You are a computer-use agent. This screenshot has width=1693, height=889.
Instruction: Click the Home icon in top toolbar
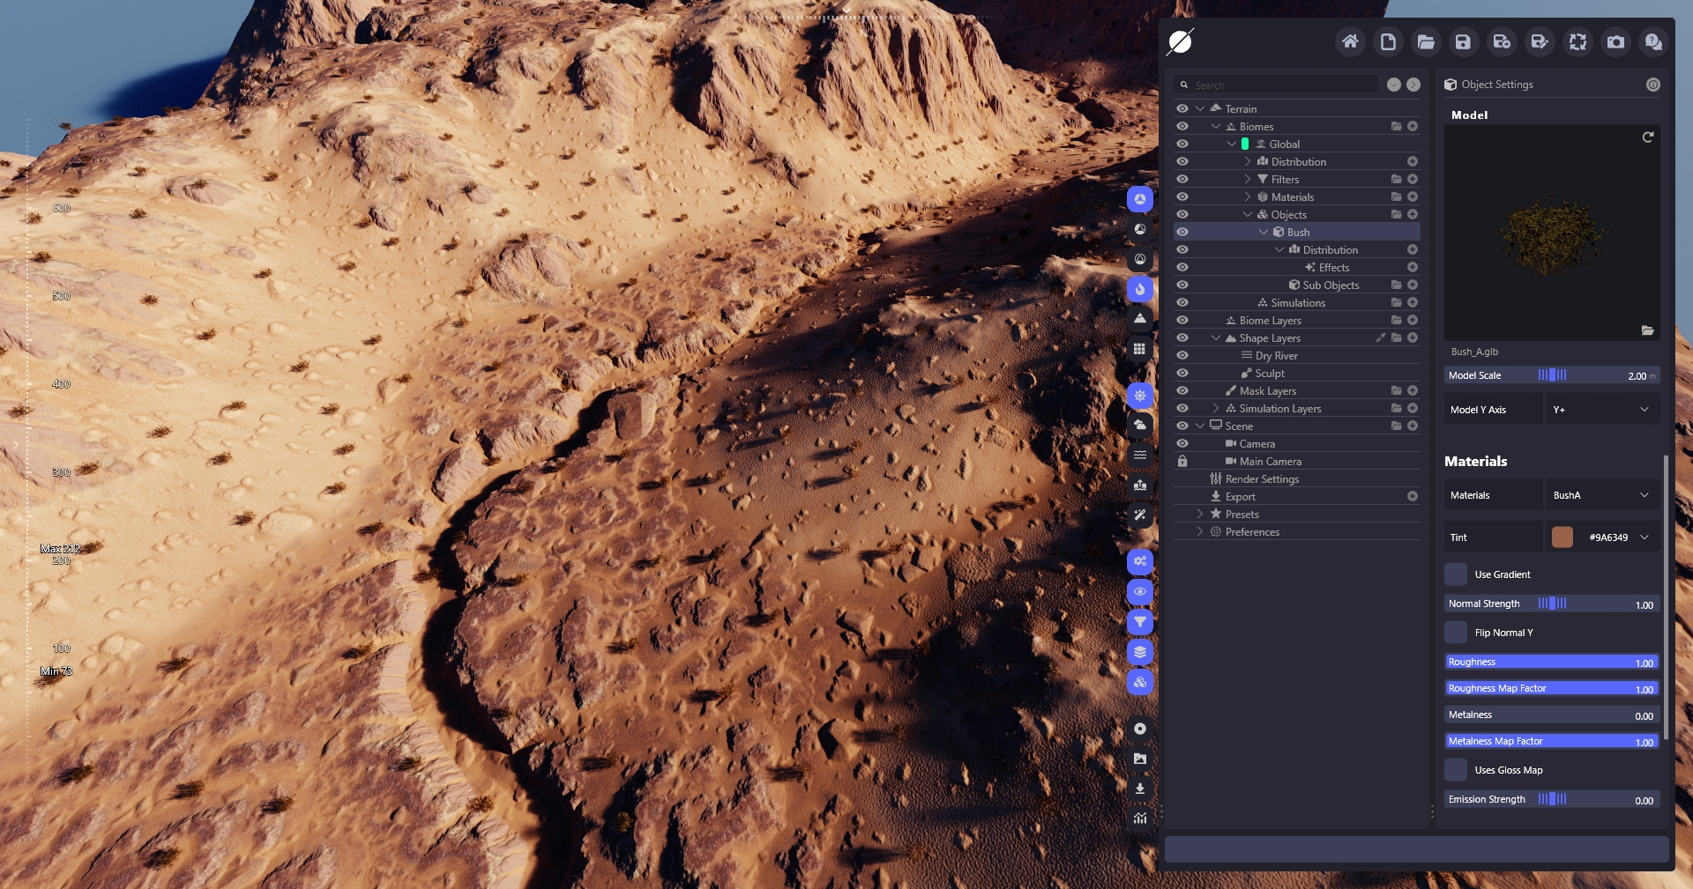pos(1349,41)
